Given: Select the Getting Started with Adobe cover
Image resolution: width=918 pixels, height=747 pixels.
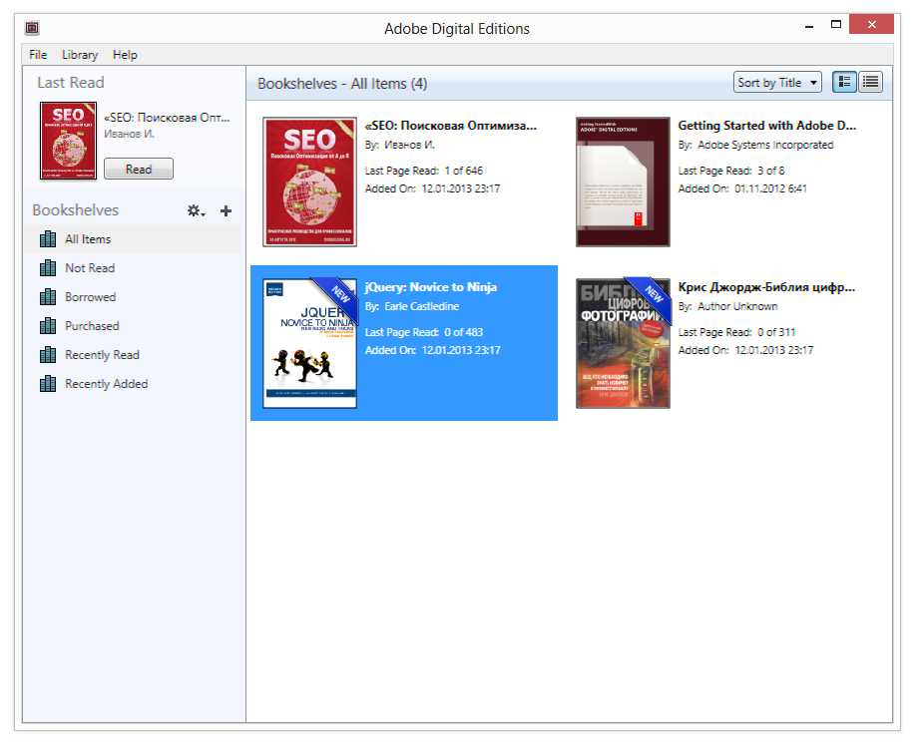Looking at the screenshot, I should point(623,182).
